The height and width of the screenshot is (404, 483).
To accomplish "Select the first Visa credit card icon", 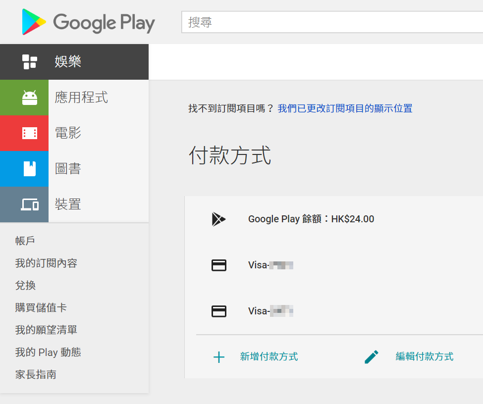I will pos(218,265).
